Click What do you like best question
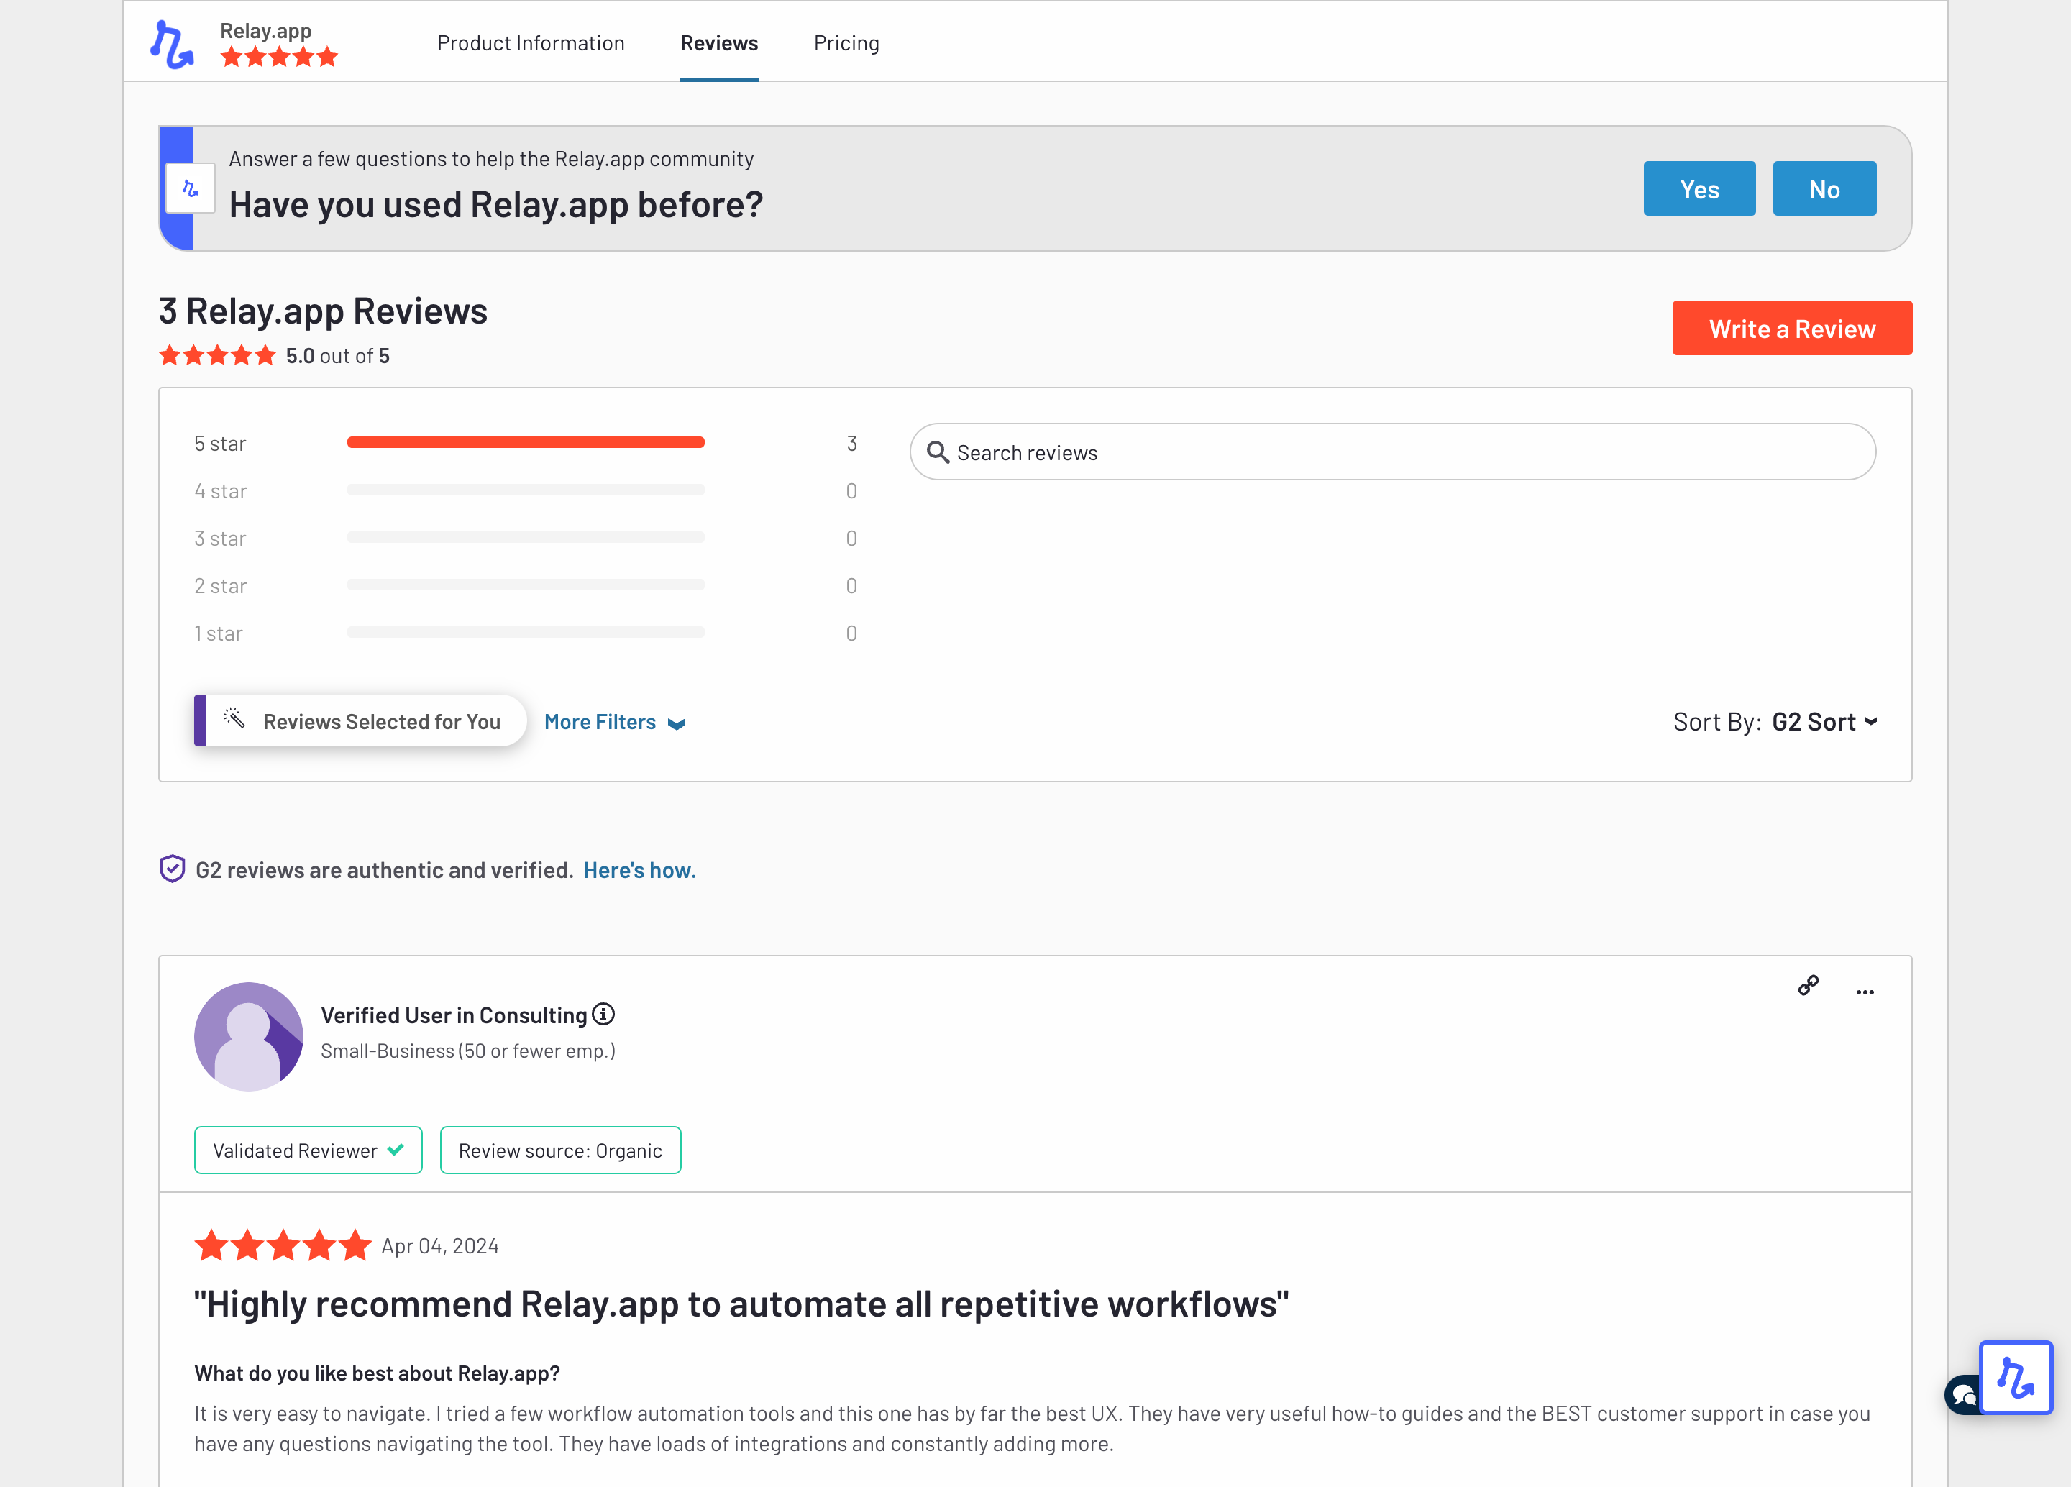Screen dimensions: 2071x1487 (x=376, y=1373)
